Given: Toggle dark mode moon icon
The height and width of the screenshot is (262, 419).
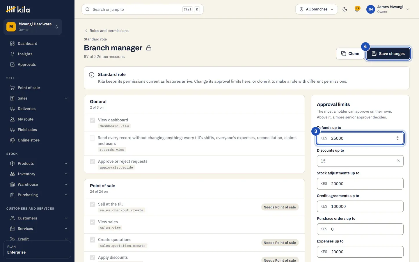Looking at the screenshot, I should 345,9.
